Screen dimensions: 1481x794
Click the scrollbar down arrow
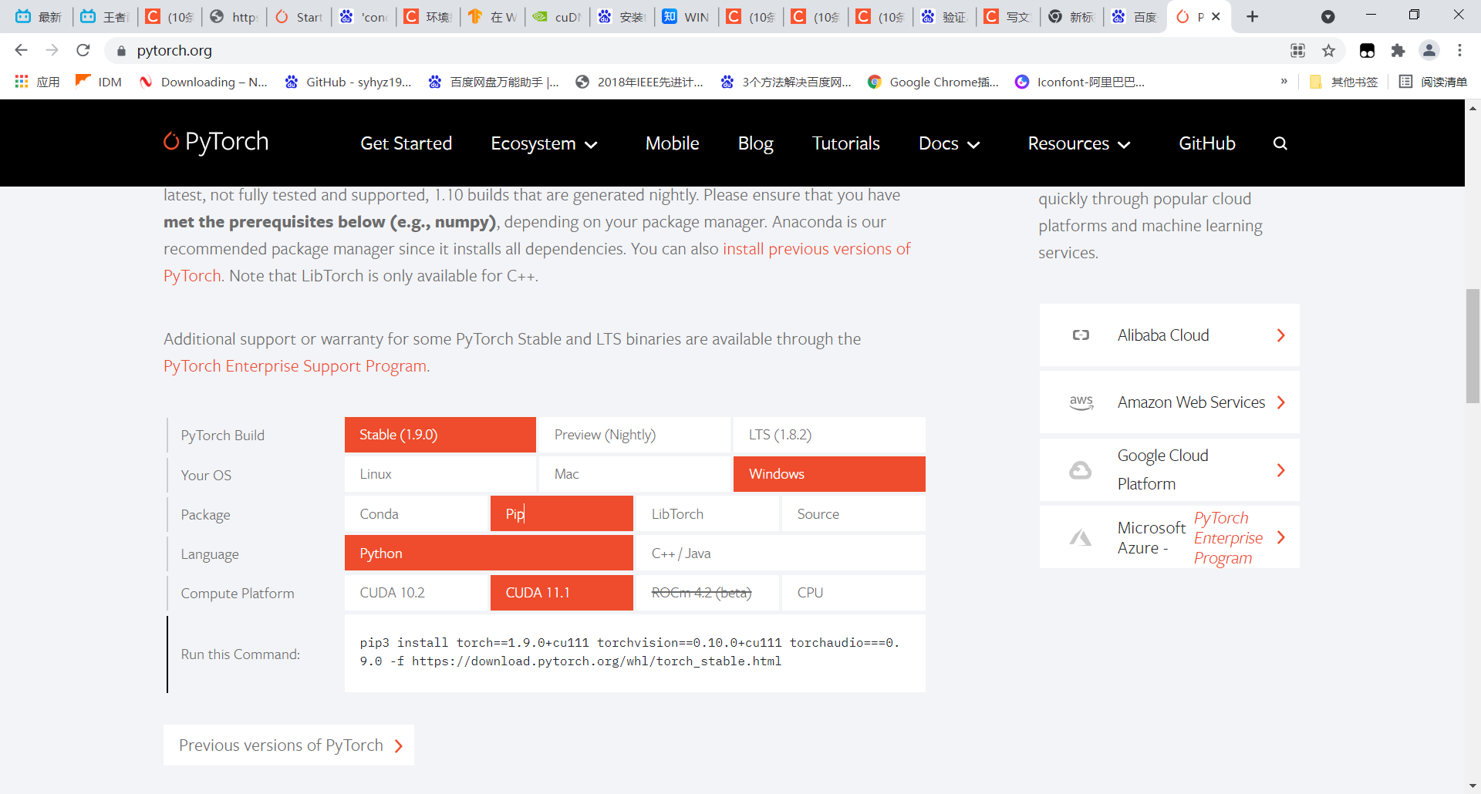[x=1473, y=786]
